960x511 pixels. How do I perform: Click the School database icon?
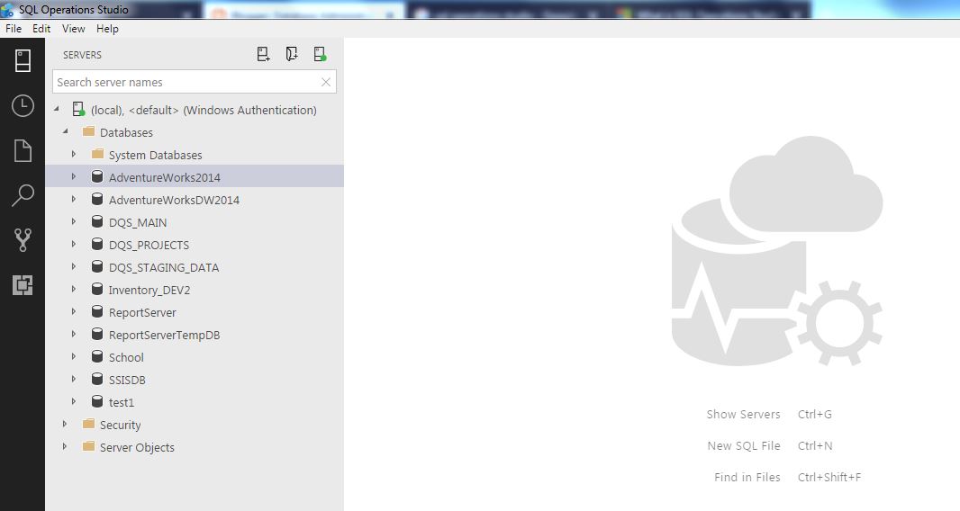coord(96,357)
